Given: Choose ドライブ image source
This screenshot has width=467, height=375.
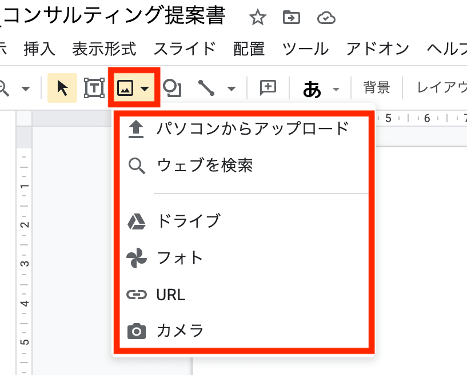Looking at the screenshot, I should pyautogui.click(x=244, y=221).
